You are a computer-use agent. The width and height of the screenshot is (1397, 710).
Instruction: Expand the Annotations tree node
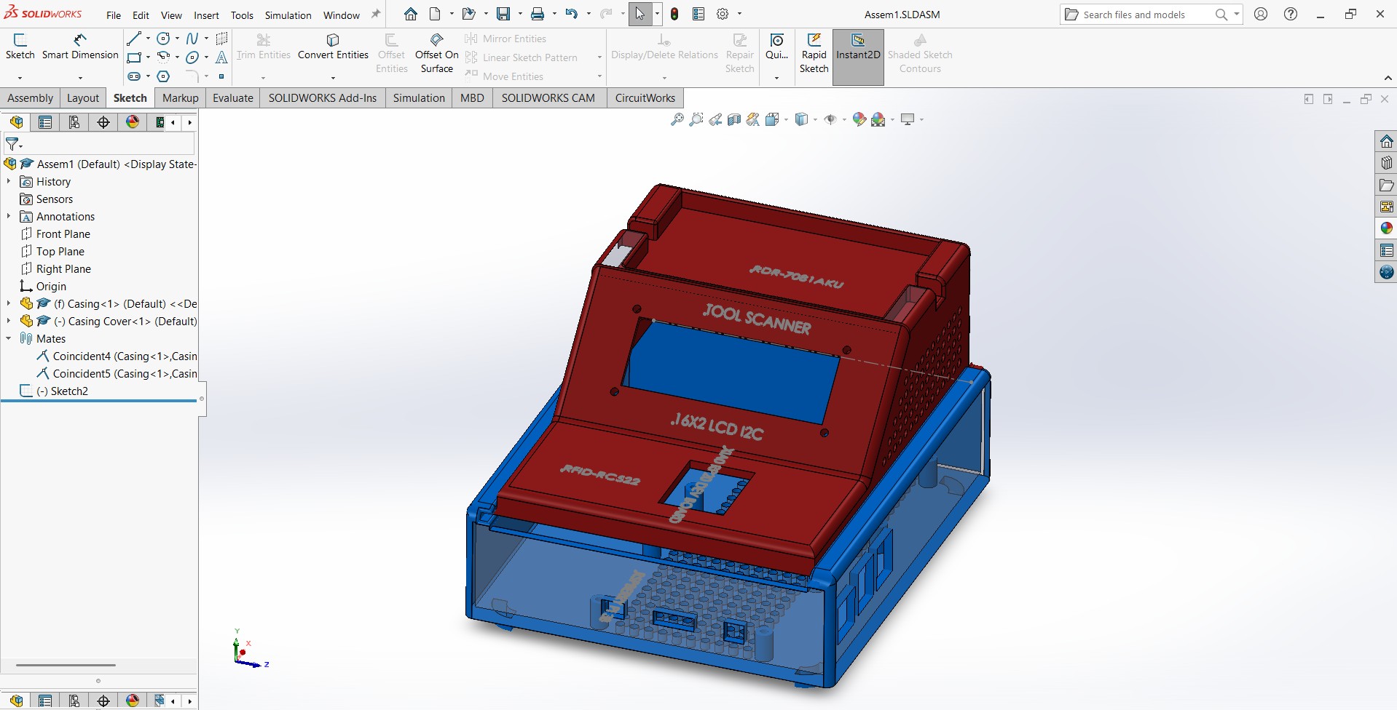click(9, 216)
